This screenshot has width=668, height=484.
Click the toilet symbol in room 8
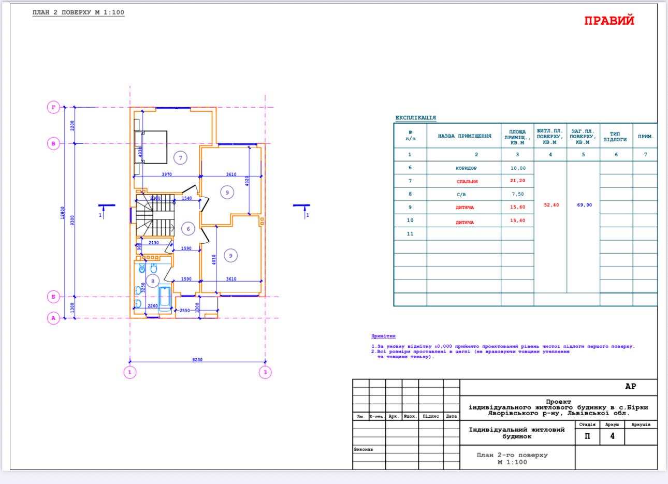coord(154,269)
